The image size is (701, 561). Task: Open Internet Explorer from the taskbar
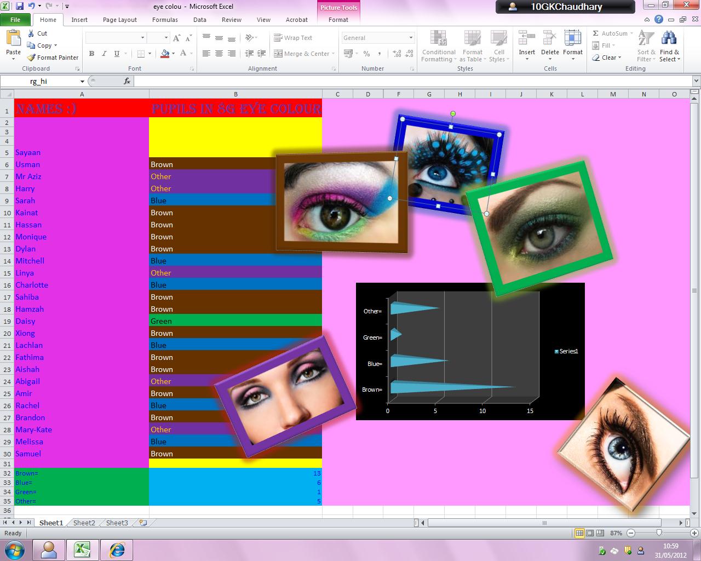(117, 549)
